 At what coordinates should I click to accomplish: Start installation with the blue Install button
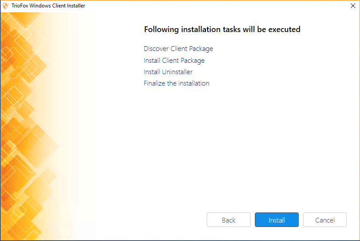(x=277, y=220)
